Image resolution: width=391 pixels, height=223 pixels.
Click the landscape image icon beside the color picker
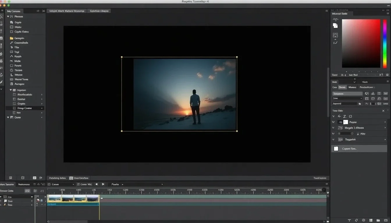click(x=335, y=35)
